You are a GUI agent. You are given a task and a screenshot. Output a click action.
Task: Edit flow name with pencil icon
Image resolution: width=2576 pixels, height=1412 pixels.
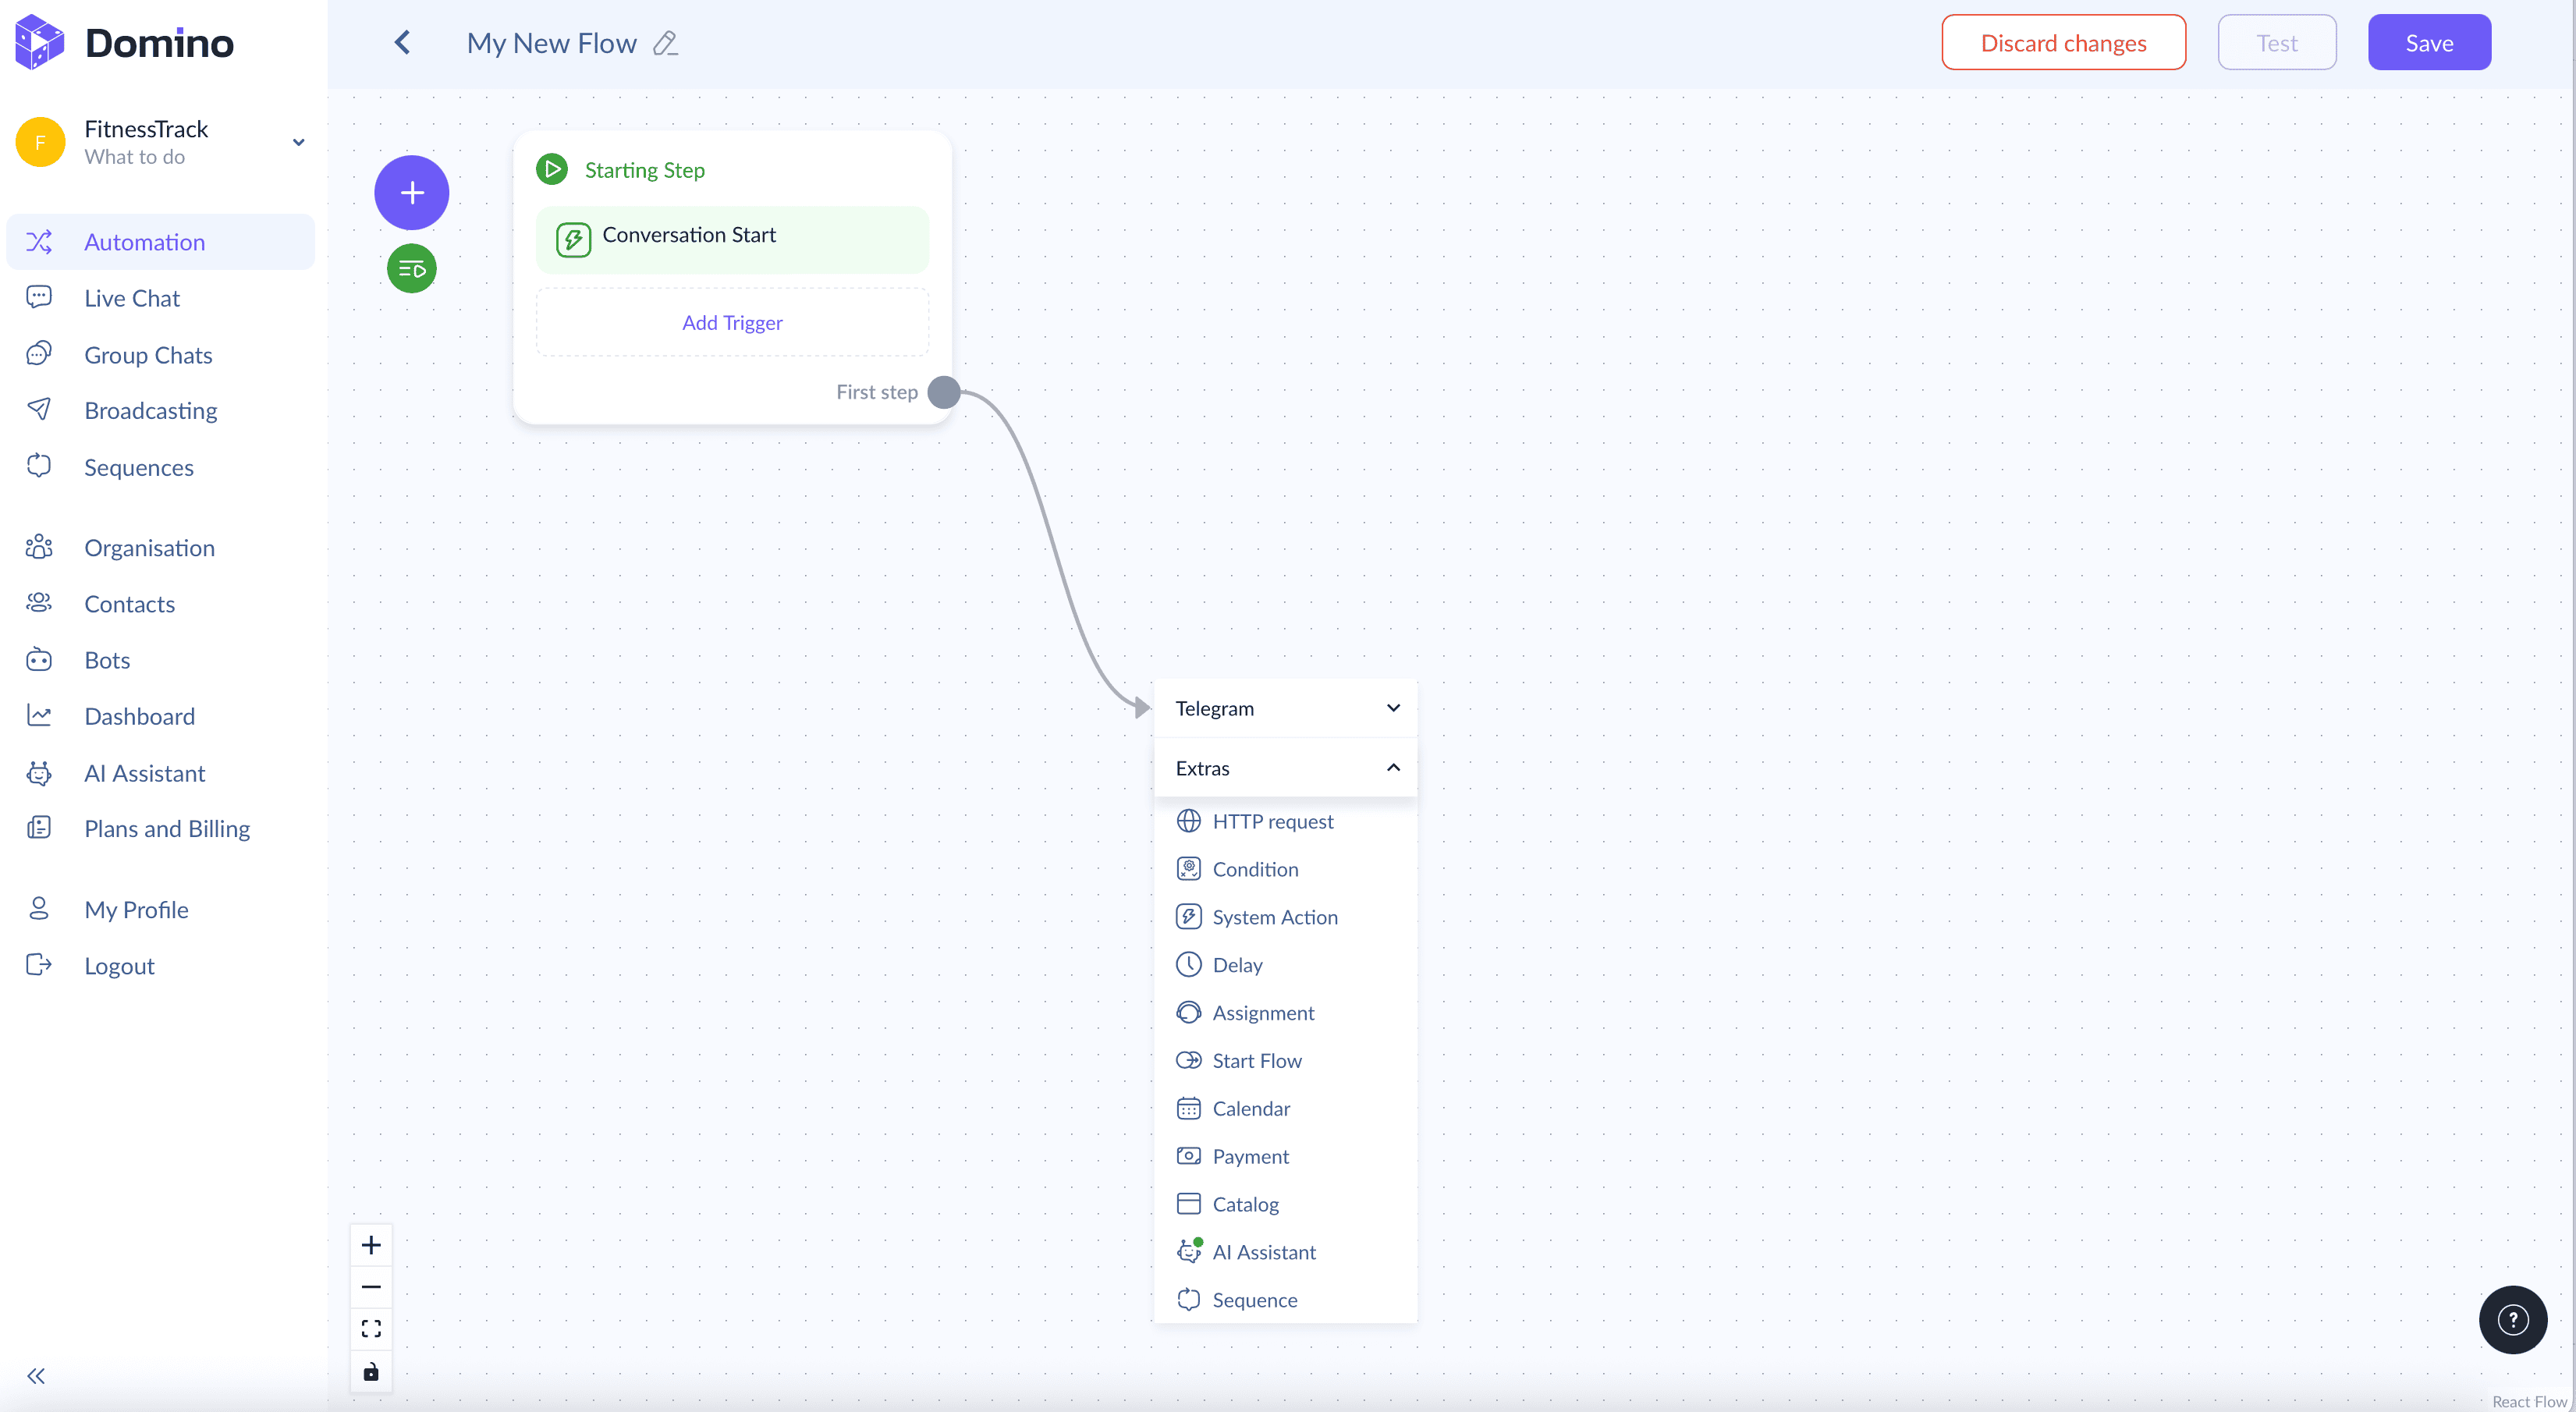point(665,43)
